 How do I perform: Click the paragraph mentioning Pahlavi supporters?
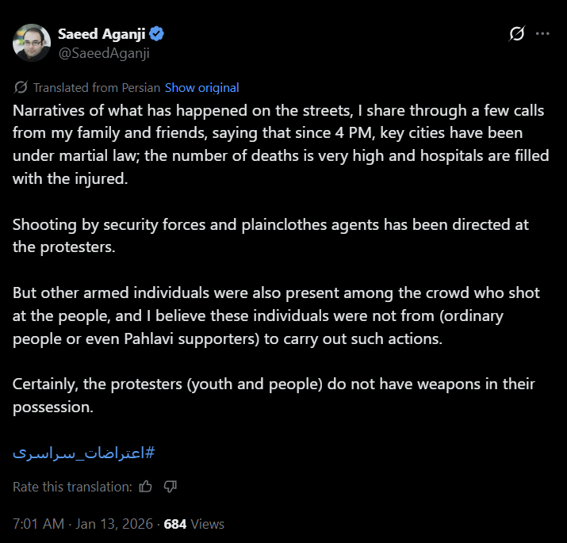pyautogui.click(x=278, y=315)
